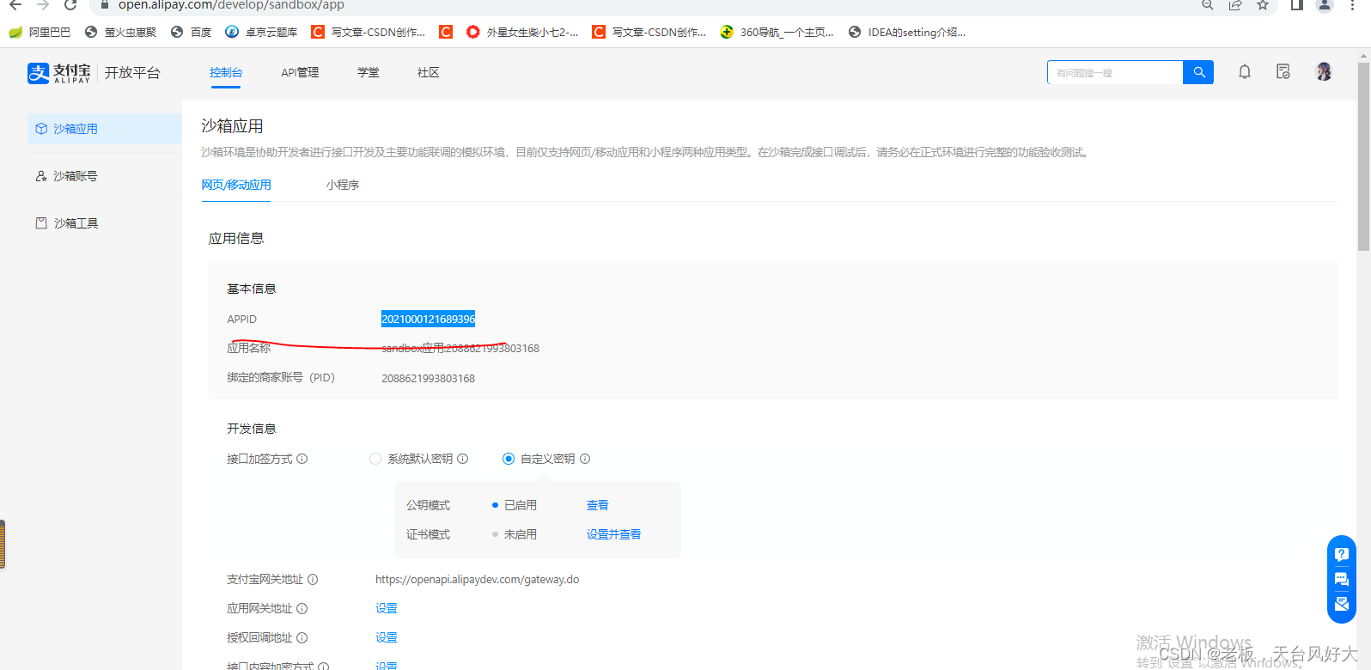Click the 设置并查看 link for 证书模式
Image resolution: width=1371 pixels, height=670 pixels.
[x=613, y=534]
